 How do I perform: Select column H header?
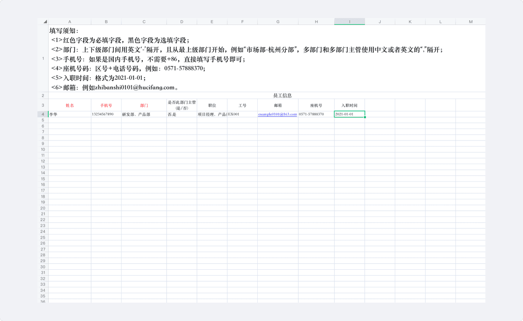pos(316,22)
